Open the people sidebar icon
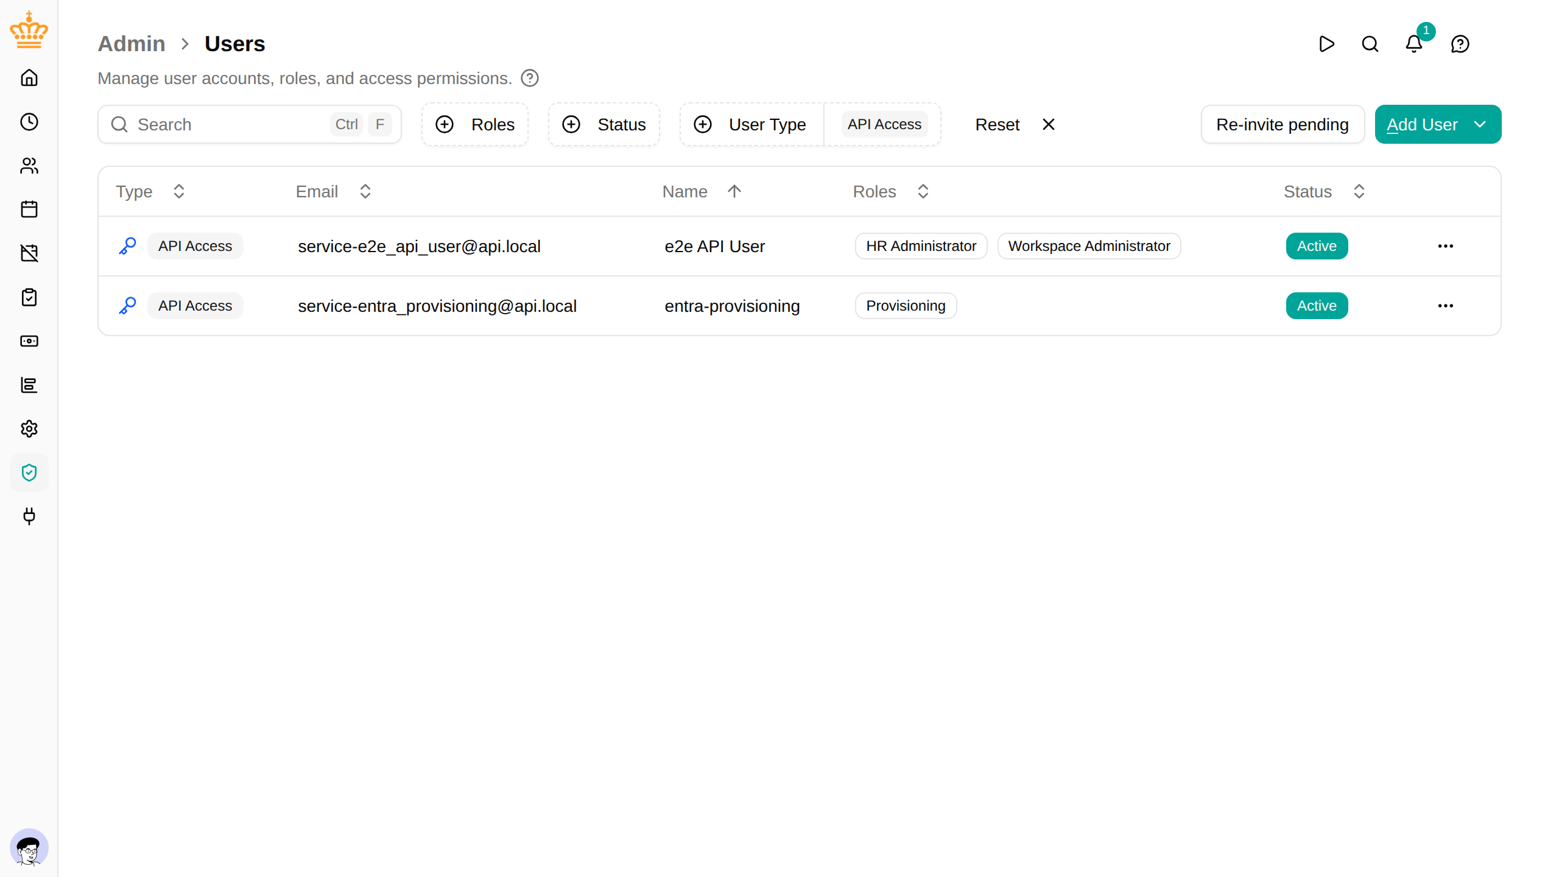Image resolution: width=1559 pixels, height=877 pixels. 29,166
